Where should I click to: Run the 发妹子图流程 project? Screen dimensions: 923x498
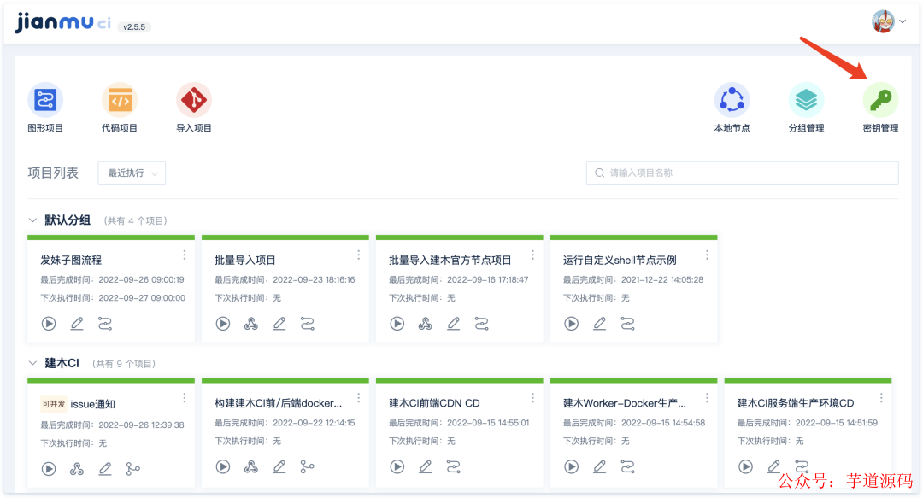pyautogui.click(x=49, y=324)
